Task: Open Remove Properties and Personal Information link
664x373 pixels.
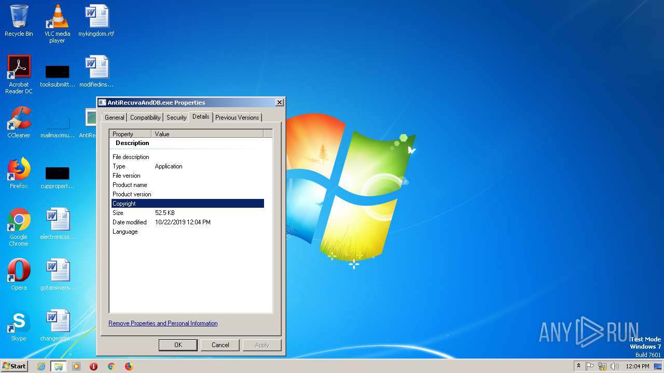Action: pyautogui.click(x=163, y=323)
